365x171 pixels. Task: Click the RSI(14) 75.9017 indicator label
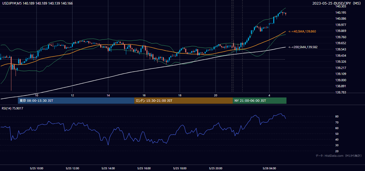coord(13,108)
